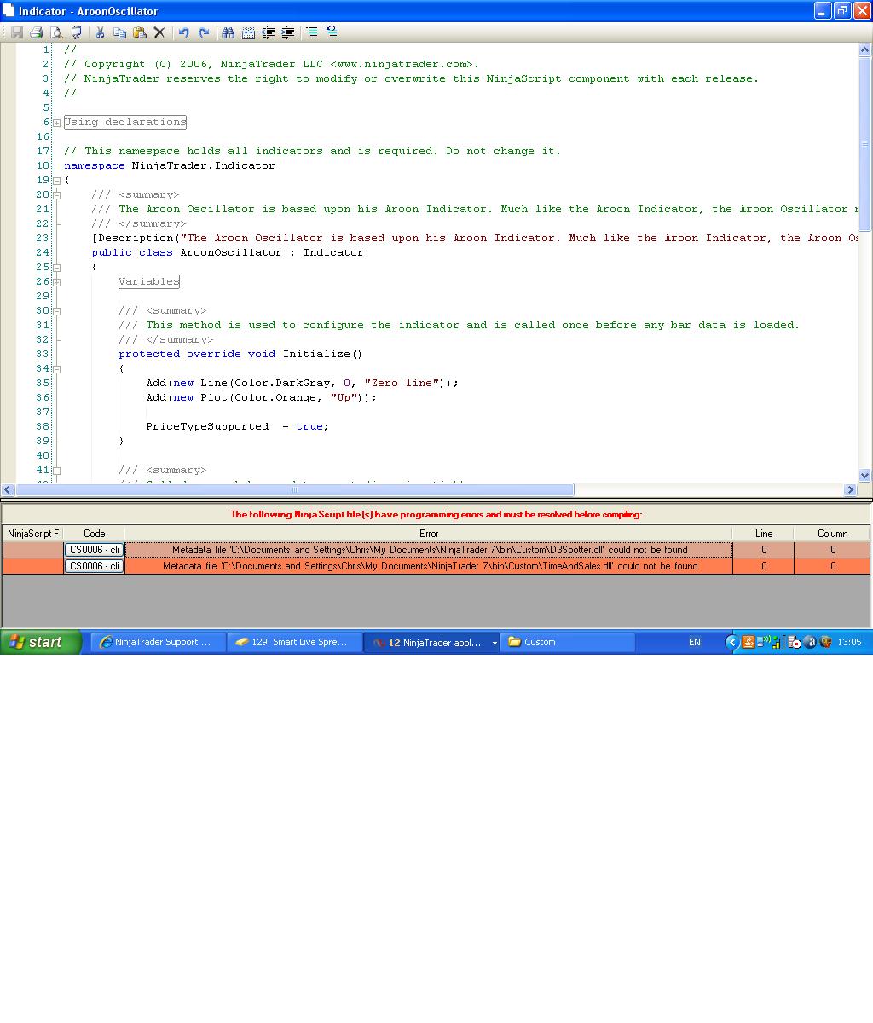The height and width of the screenshot is (1023, 873).
Task: Expand the collapsed 'Variables' region
Action: 56,282
